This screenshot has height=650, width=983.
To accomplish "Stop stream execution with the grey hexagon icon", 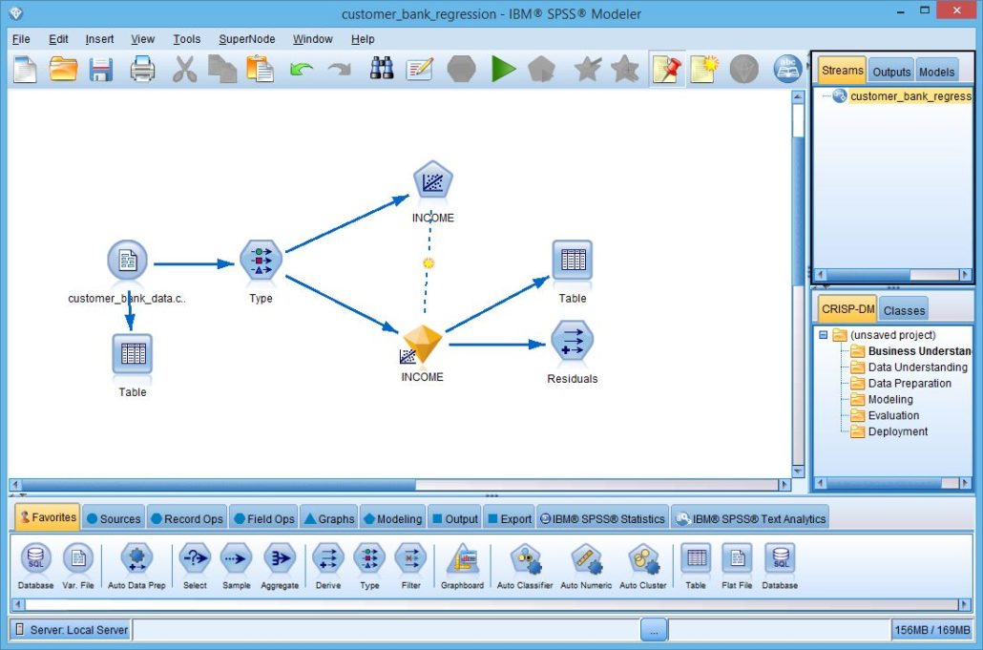I will point(461,69).
